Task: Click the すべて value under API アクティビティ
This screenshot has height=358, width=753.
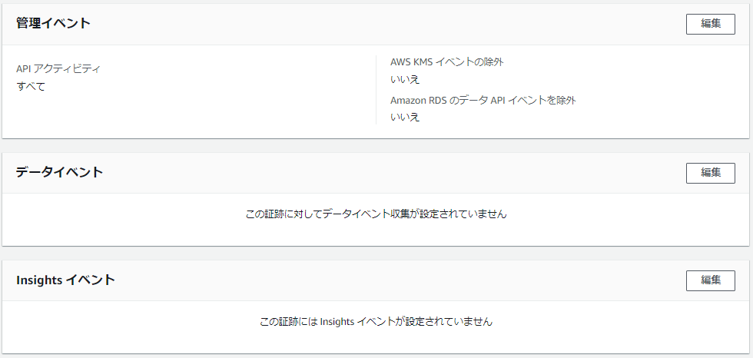Action: pos(31,86)
